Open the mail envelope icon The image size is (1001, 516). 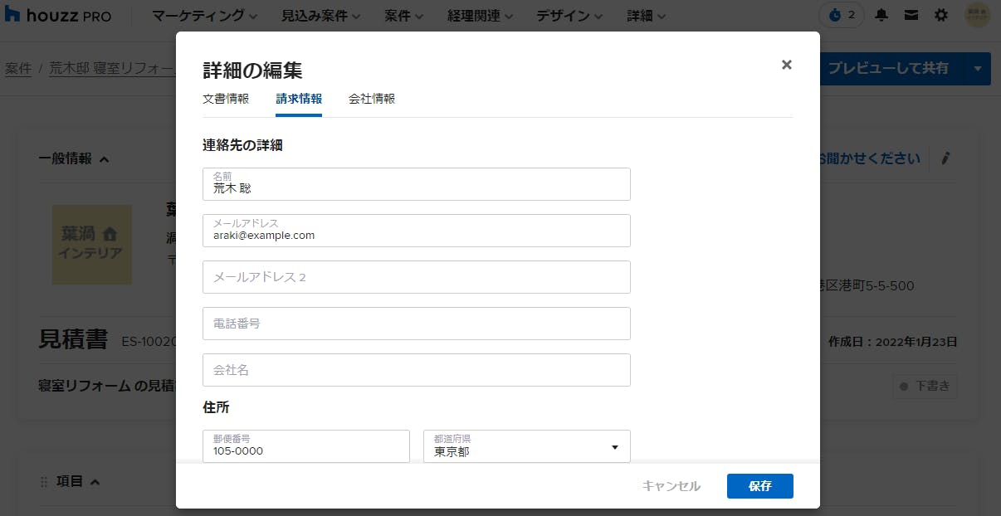[911, 15]
